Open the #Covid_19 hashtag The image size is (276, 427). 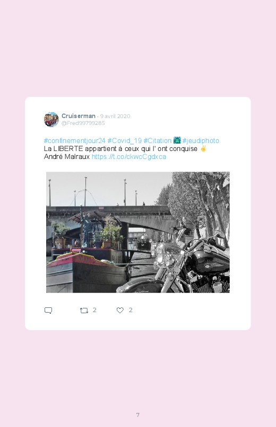(x=125, y=141)
